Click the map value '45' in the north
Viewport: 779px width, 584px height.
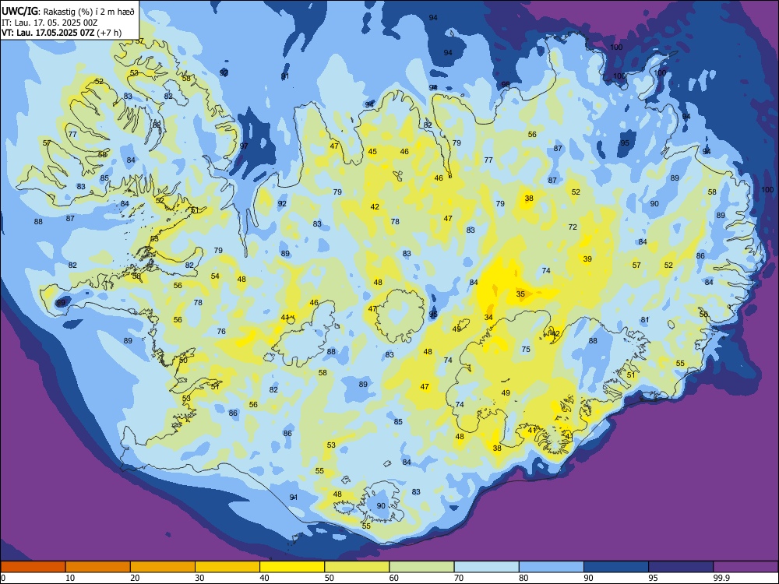point(372,152)
